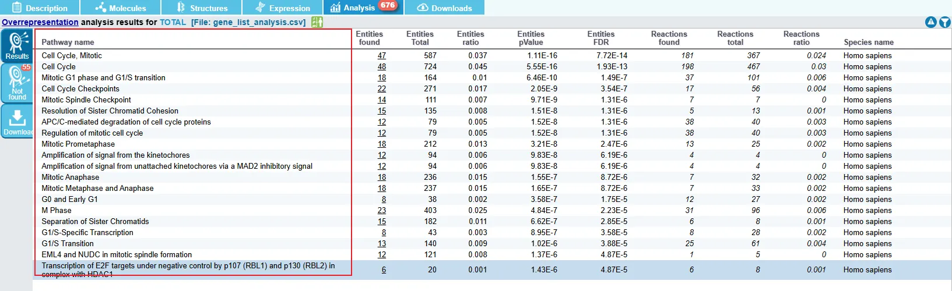Open entities found 23 for M Phase
This screenshot has width=952, height=291.
click(x=381, y=210)
